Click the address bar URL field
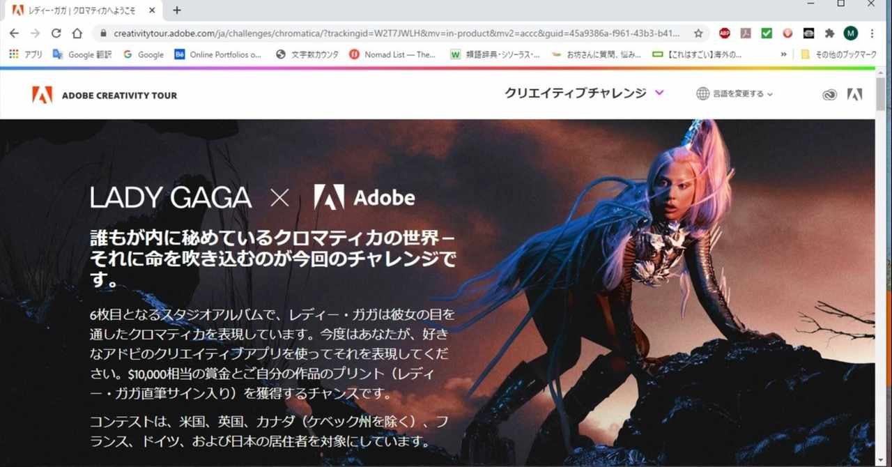The height and width of the screenshot is (467, 892). coord(397,33)
